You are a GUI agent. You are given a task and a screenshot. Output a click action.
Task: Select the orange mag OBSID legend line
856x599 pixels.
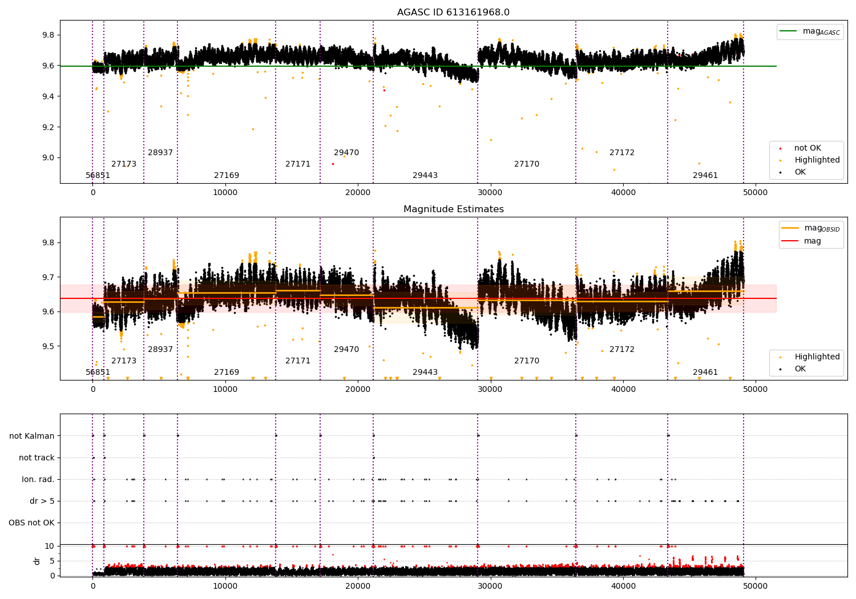[790, 228]
